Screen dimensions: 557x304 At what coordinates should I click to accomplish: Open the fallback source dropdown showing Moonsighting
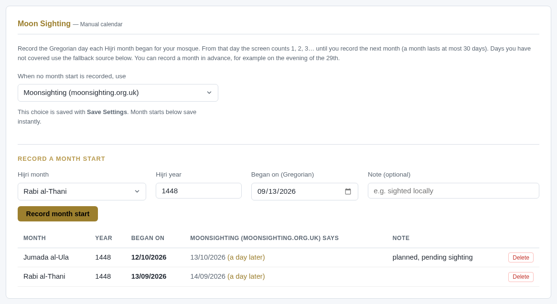118,93
